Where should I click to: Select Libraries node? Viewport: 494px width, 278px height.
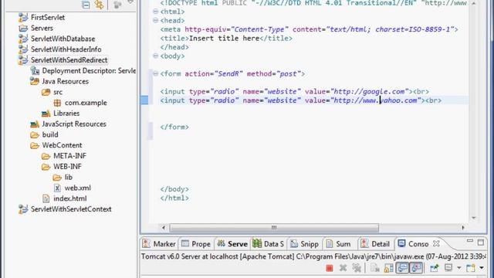point(66,114)
